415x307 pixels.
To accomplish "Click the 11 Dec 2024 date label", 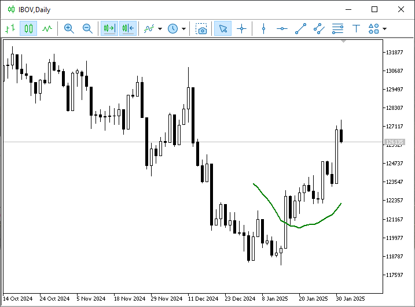I will [x=203, y=298].
